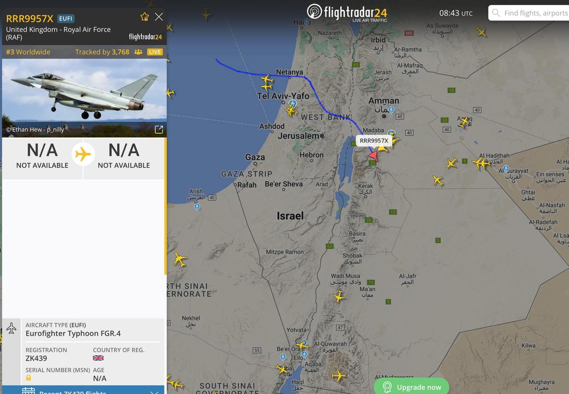
Task: Close the RRR9957X flight panel
Action: coord(159,17)
